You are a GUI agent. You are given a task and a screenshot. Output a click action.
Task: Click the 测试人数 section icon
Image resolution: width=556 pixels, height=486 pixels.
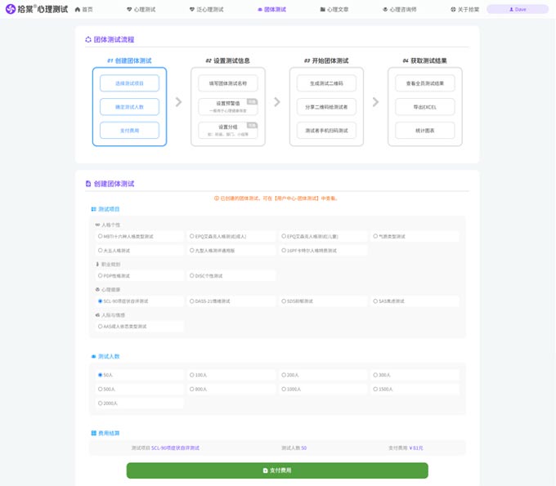tap(93, 356)
